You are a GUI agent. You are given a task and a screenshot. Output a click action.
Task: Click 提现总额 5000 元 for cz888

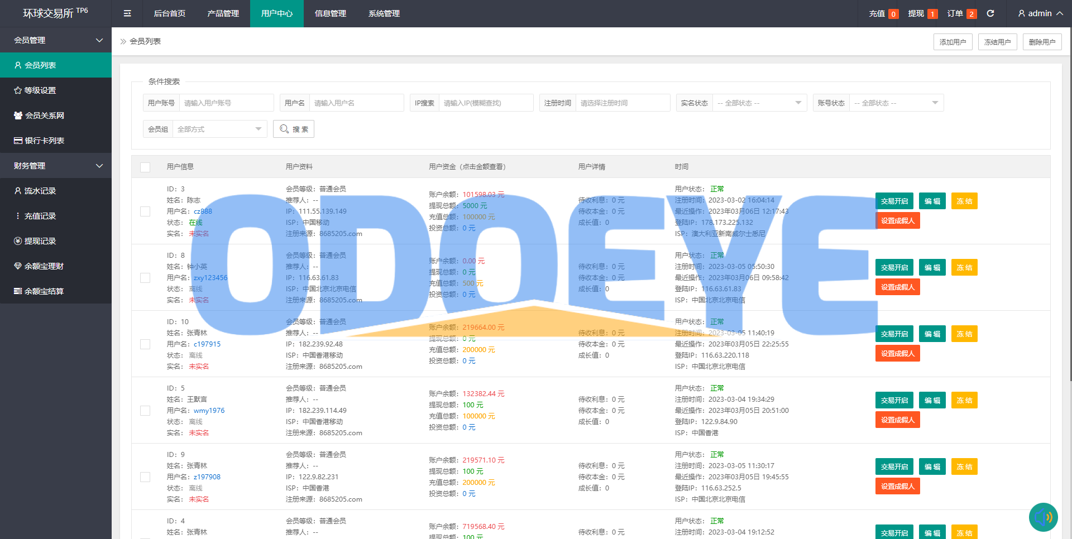(x=475, y=206)
